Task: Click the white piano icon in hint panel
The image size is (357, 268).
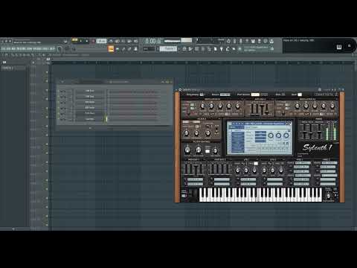Action: (x=339, y=47)
